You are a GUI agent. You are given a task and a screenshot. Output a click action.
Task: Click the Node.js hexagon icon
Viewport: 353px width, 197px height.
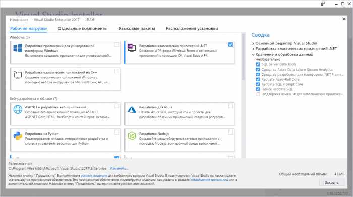click(x=132, y=136)
